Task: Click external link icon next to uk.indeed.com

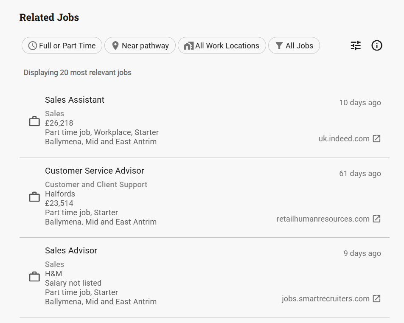Action: (x=376, y=139)
